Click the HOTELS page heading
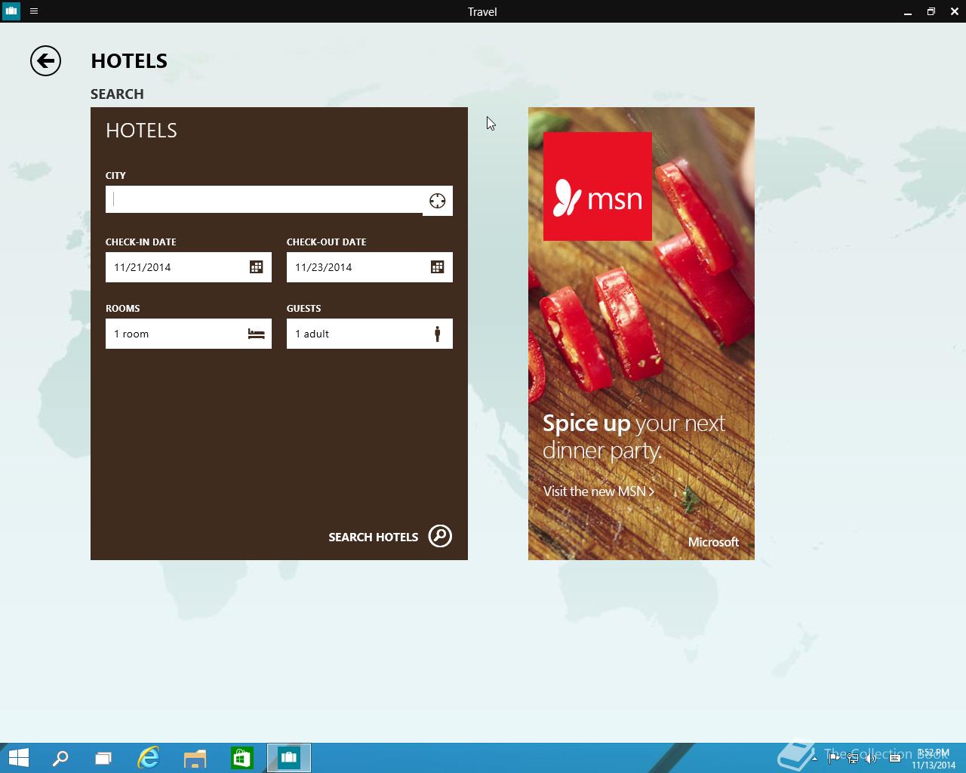Viewport: 966px width, 773px height. (129, 61)
